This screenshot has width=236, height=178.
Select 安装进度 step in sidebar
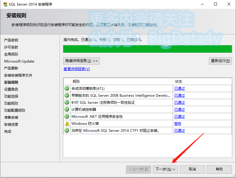[11, 125]
